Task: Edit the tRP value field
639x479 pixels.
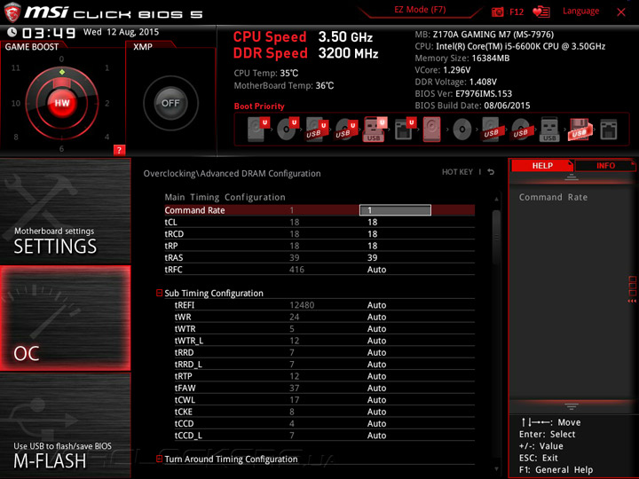Action: [372, 246]
